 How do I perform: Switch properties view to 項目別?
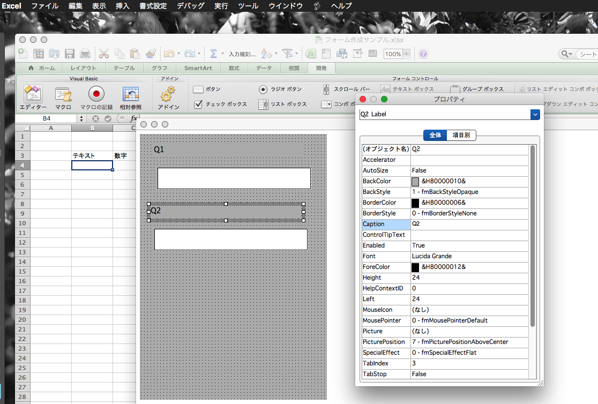pyautogui.click(x=461, y=136)
